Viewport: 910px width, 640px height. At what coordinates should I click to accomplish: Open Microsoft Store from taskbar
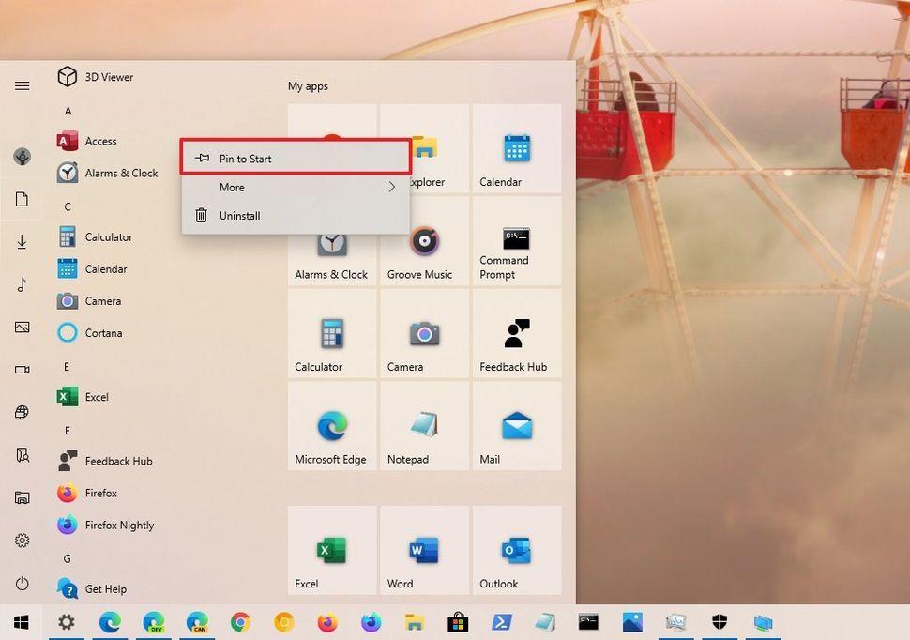coord(458,622)
